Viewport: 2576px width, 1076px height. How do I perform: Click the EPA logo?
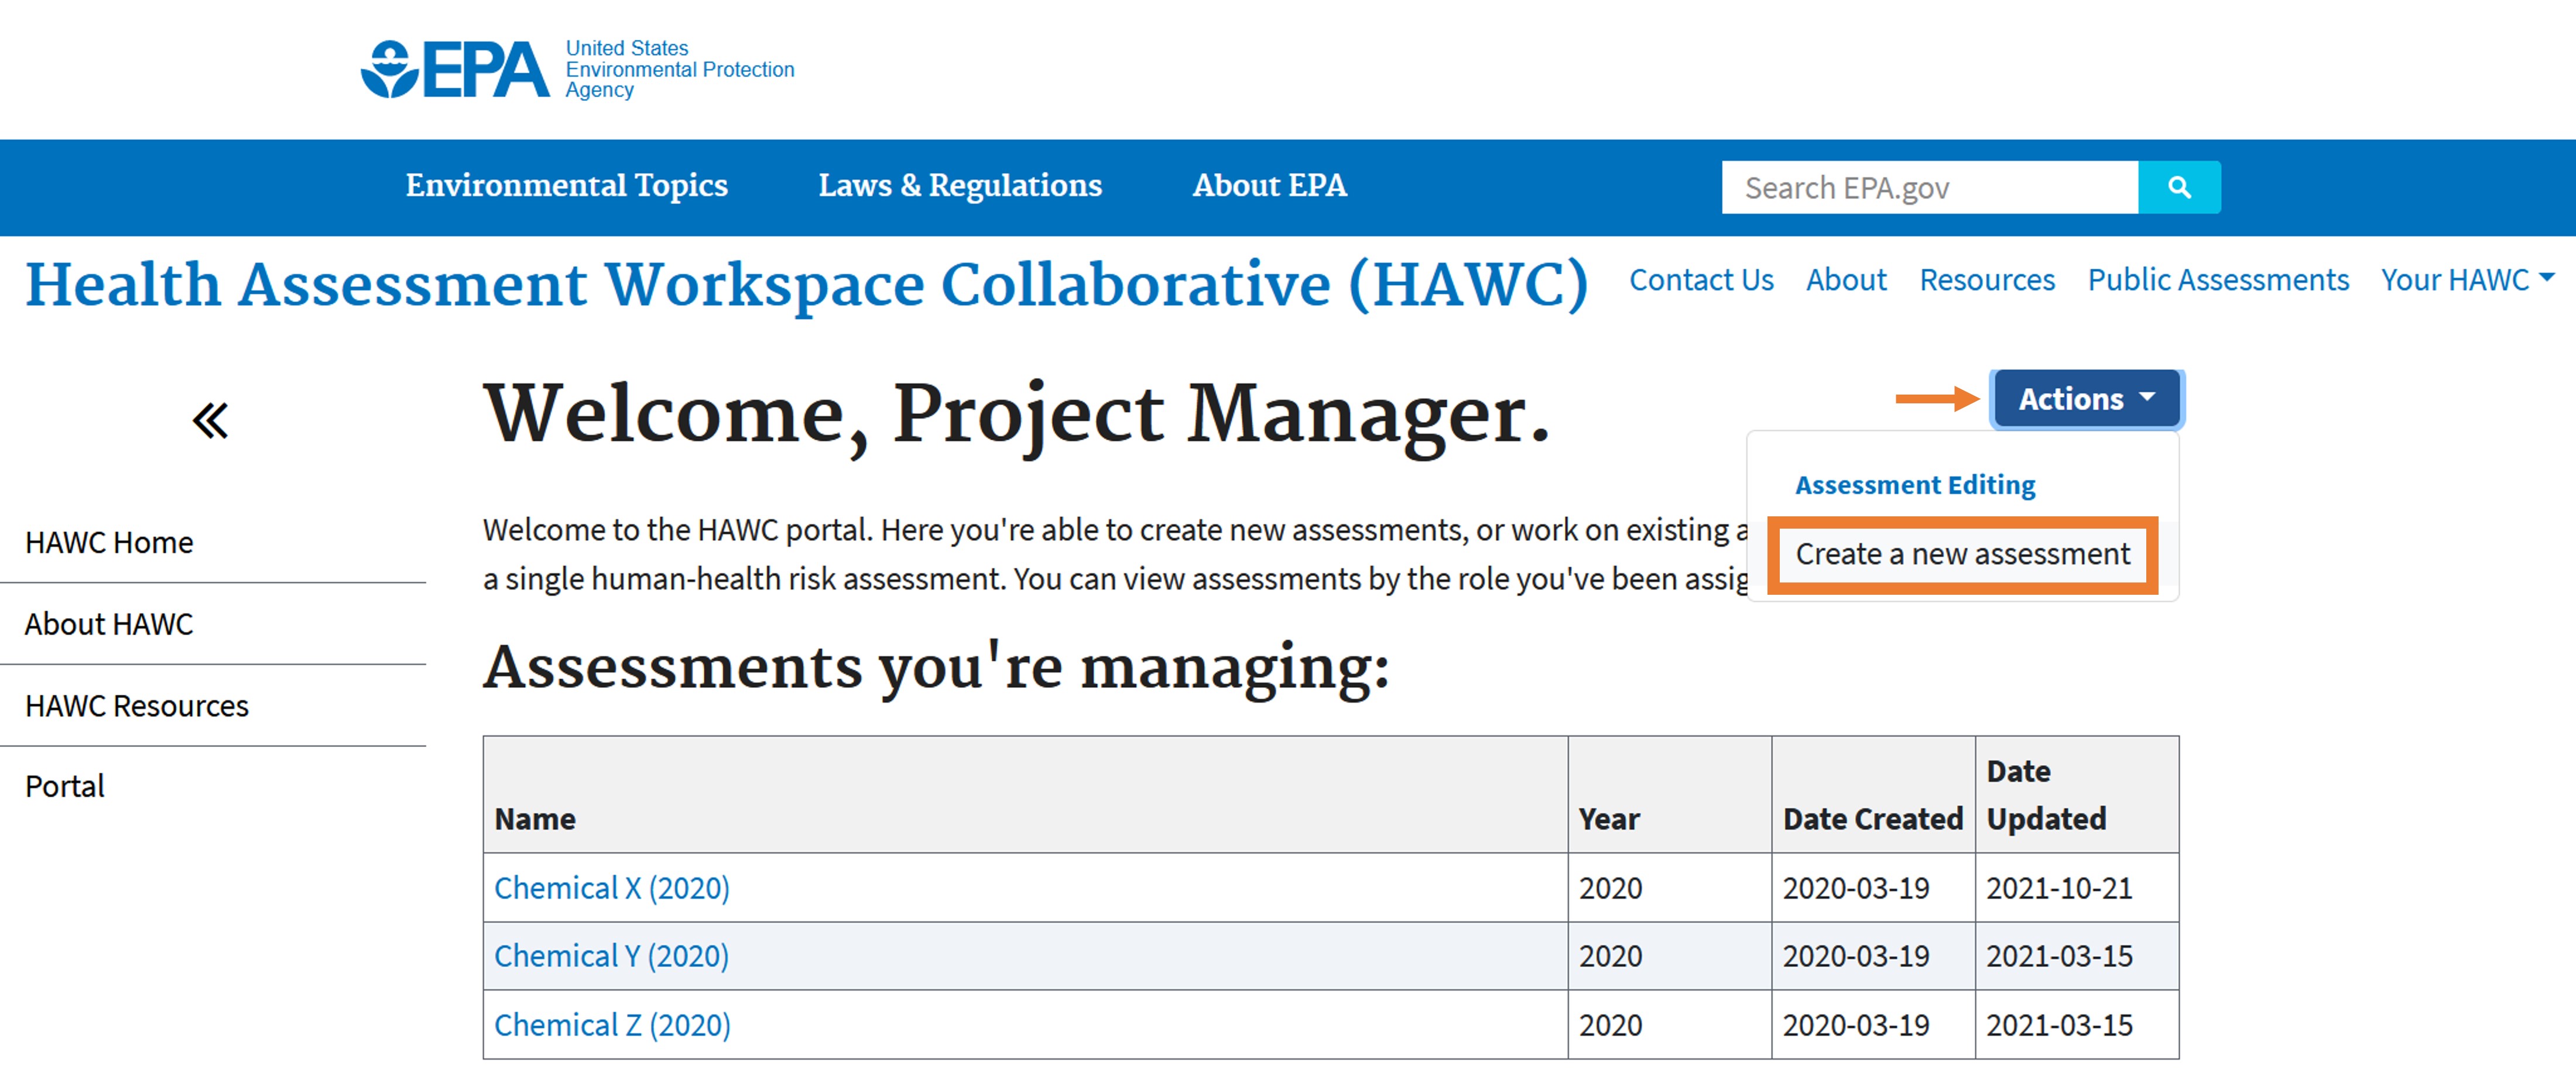(x=455, y=69)
